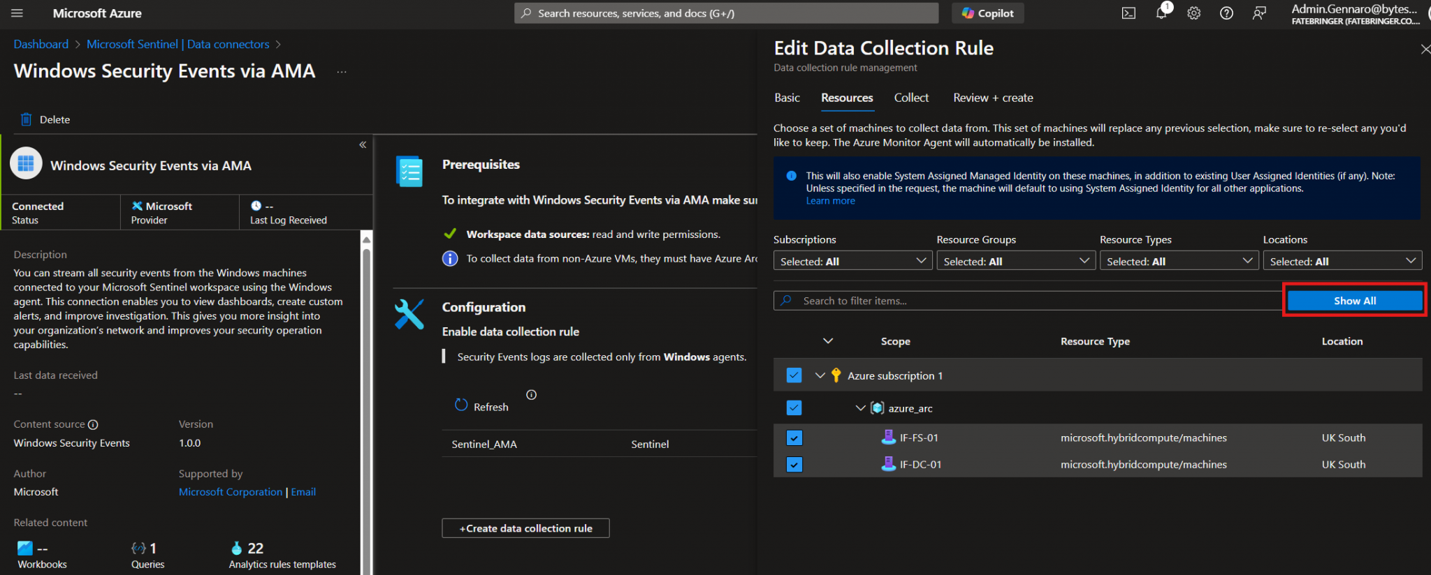Click the info icon beside Refresh
The image size is (1431, 575).
(x=532, y=395)
